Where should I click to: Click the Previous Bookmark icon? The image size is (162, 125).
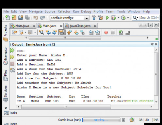pyautogui.click(x=70, y=32)
